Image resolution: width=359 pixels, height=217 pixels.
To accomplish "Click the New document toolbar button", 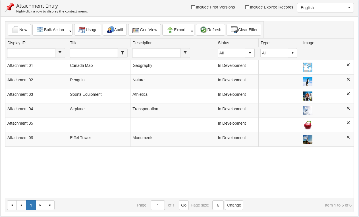I will coord(19,30).
